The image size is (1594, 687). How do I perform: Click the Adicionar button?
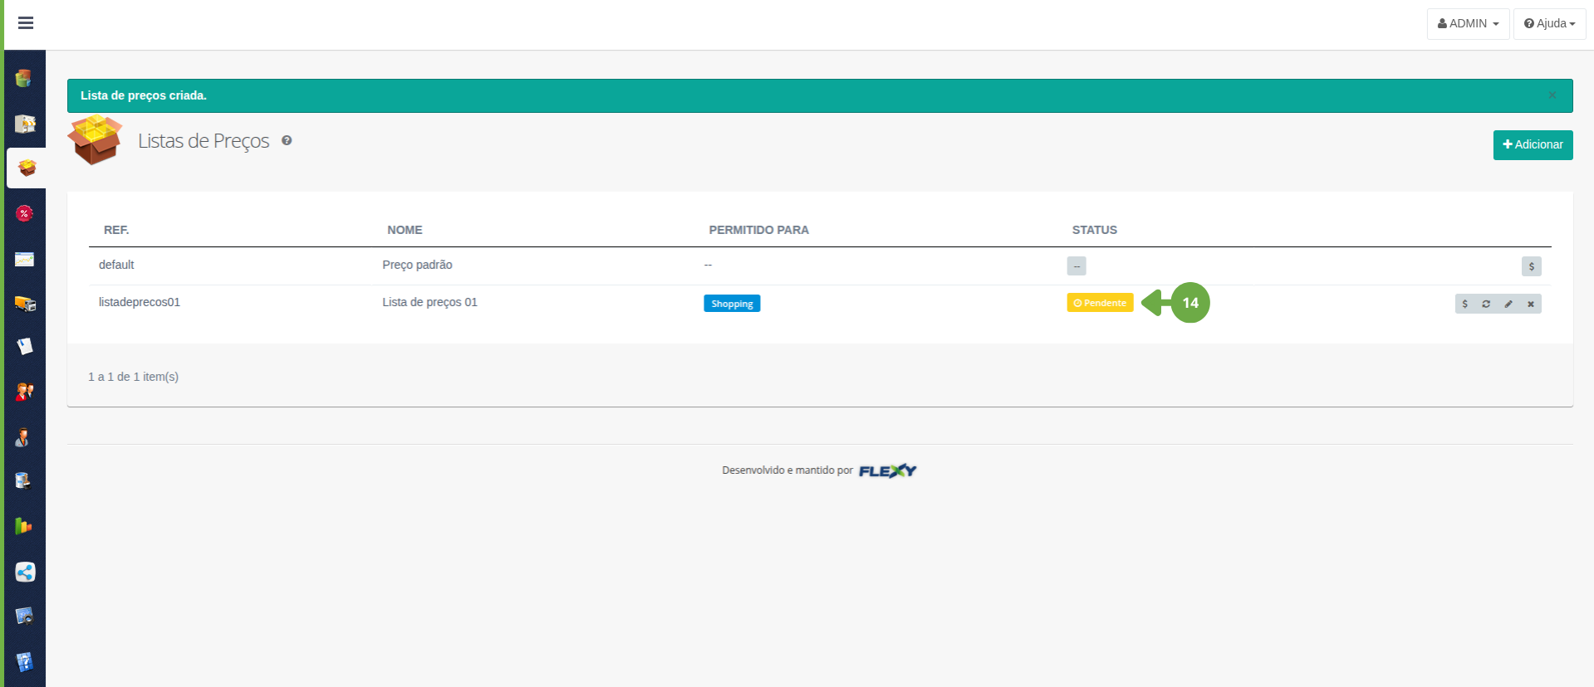(x=1532, y=145)
